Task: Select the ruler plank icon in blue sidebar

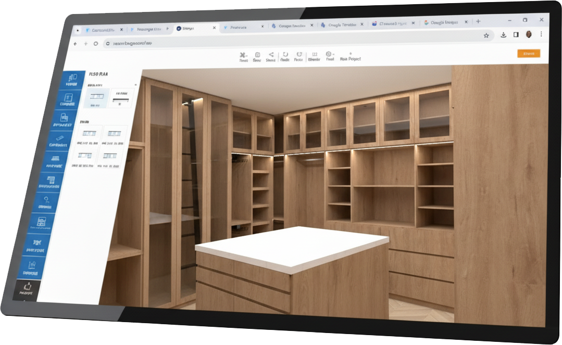Action: coord(59,138)
